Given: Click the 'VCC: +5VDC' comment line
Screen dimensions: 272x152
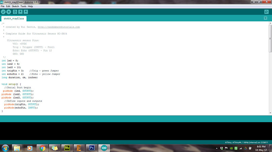Looking at the screenshot, I should pos(19,44).
